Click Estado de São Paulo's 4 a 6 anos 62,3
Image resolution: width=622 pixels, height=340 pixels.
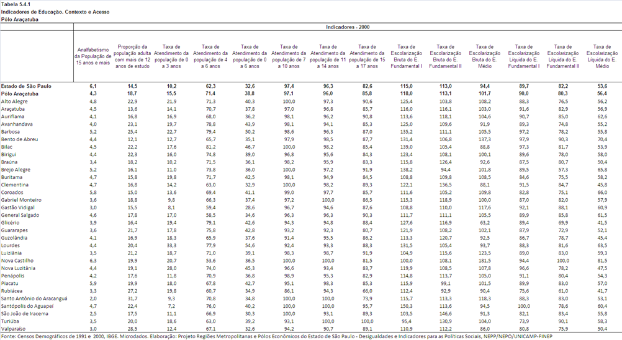click(x=210, y=86)
